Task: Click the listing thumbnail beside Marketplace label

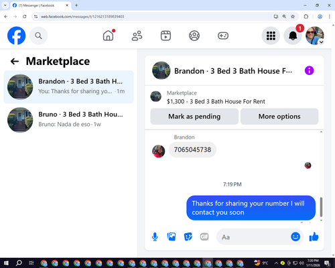Action: coord(155,96)
